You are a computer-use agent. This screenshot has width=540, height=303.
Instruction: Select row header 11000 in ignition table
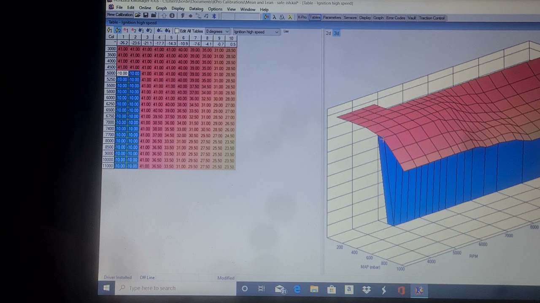pos(108,166)
